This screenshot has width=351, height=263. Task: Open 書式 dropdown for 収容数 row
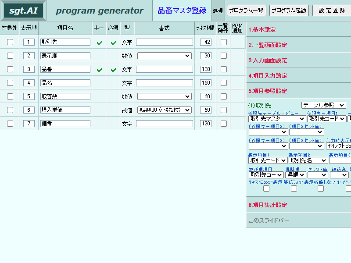tap(164, 96)
